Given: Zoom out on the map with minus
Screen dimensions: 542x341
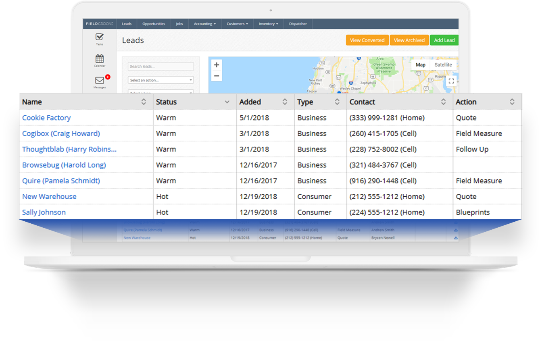Looking at the screenshot, I should pyautogui.click(x=217, y=76).
